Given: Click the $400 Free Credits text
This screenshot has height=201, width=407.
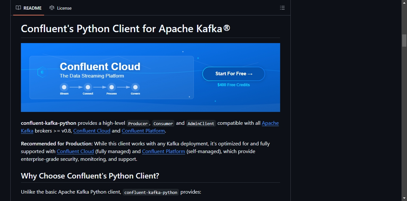Looking at the screenshot, I should [x=234, y=85].
